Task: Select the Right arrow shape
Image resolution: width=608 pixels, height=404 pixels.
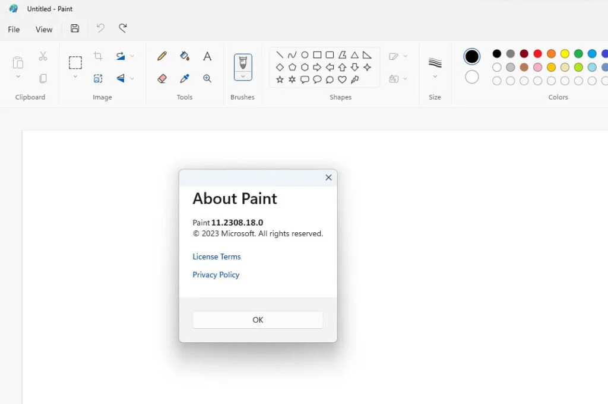Action: click(317, 68)
